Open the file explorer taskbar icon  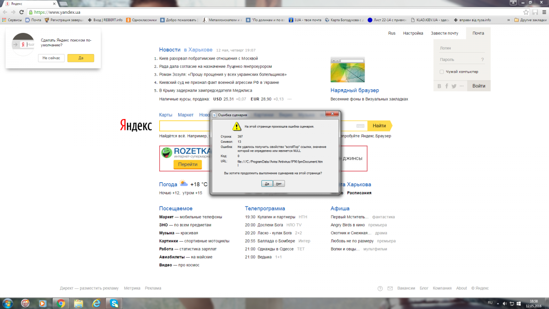click(x=78, y=303)
